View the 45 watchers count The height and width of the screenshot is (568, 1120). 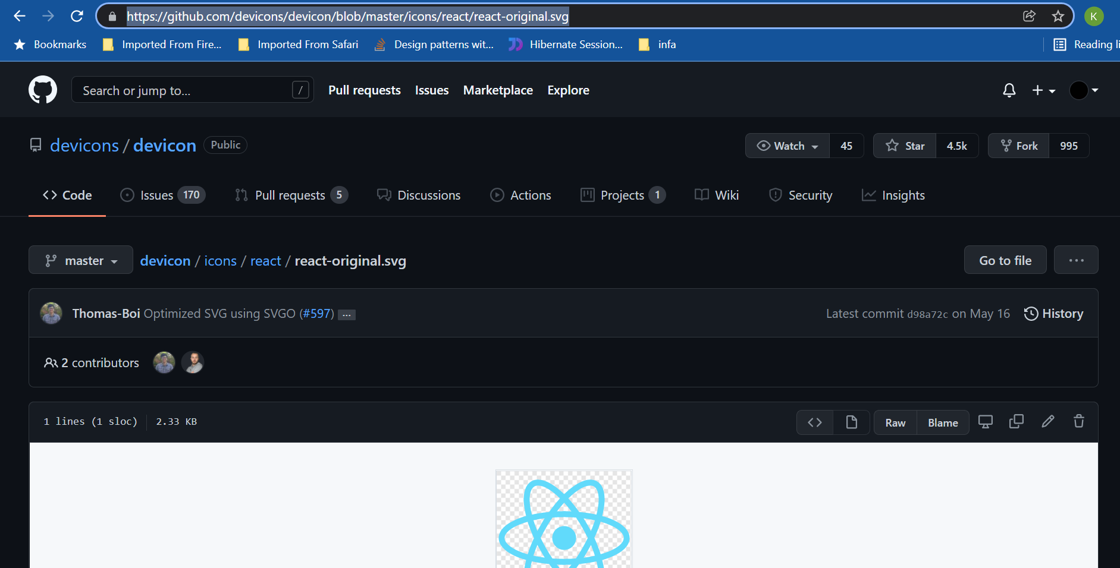tap(846, 146)
